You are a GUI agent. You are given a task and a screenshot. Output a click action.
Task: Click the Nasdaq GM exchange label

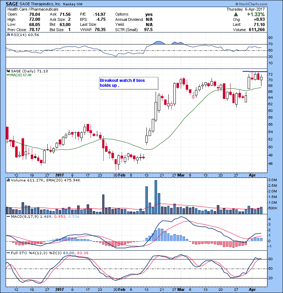(73, 4)
